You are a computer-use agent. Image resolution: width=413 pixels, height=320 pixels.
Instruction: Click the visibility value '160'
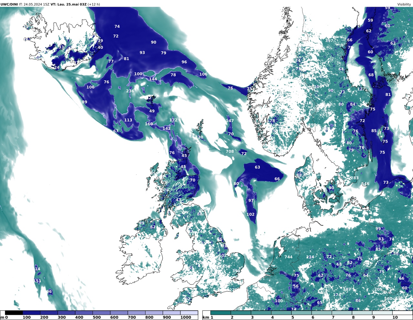point(149,124)
